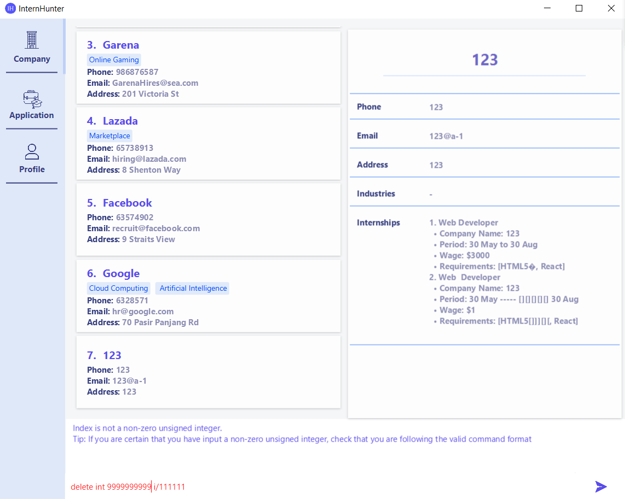Click address 8 Shenton Way
625x499 pixels.
151,170
